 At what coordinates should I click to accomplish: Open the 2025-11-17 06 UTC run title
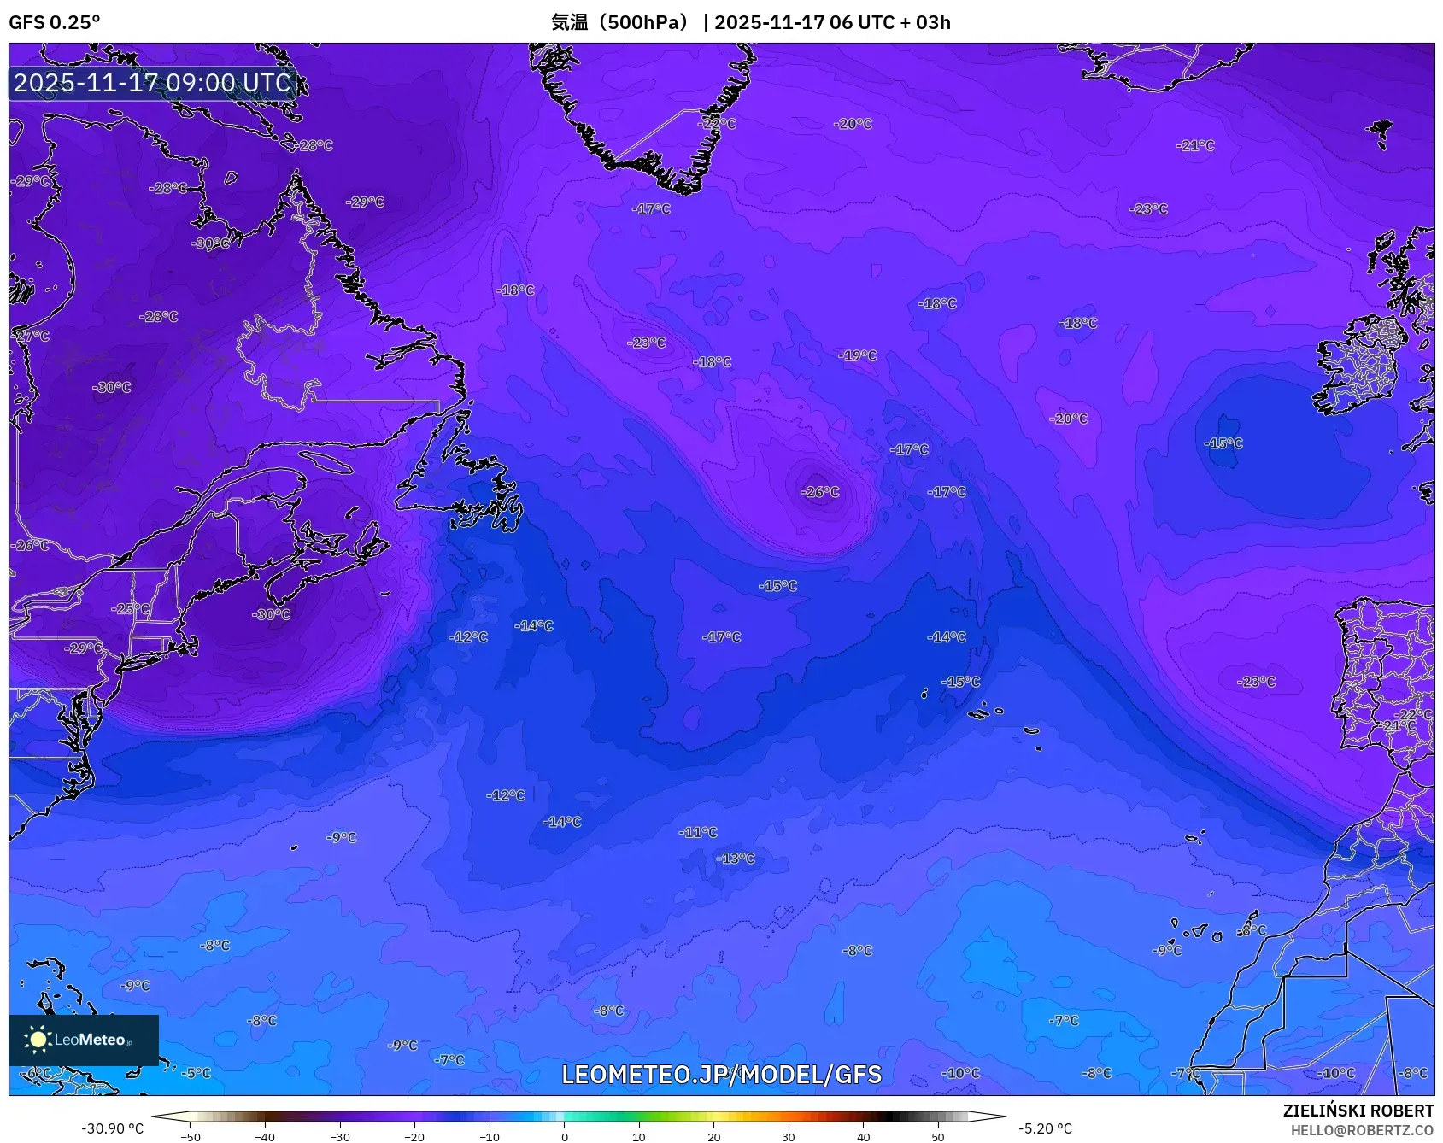[x=803, y=23]
